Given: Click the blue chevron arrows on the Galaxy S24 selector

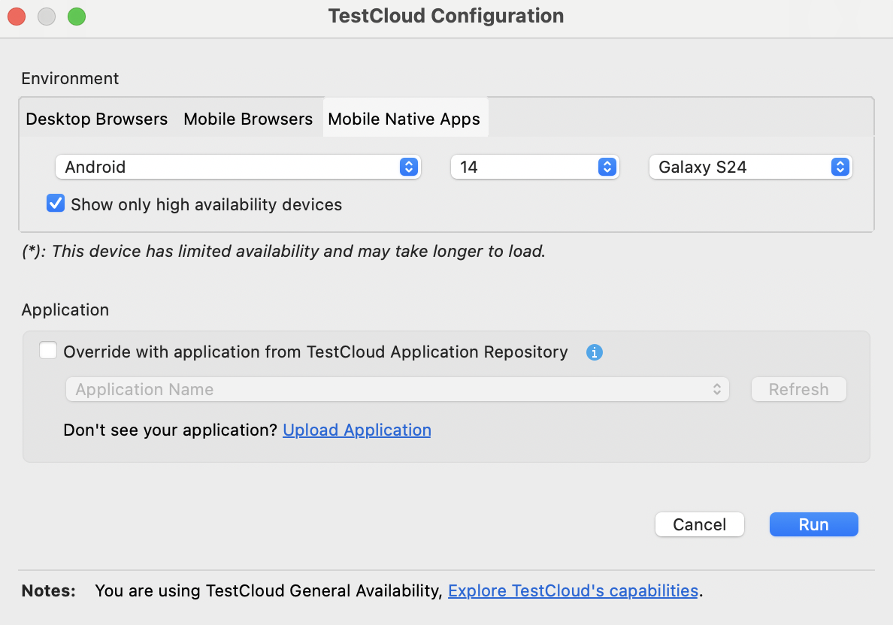Looking at the screenshot, I should (x=840, y=167).
